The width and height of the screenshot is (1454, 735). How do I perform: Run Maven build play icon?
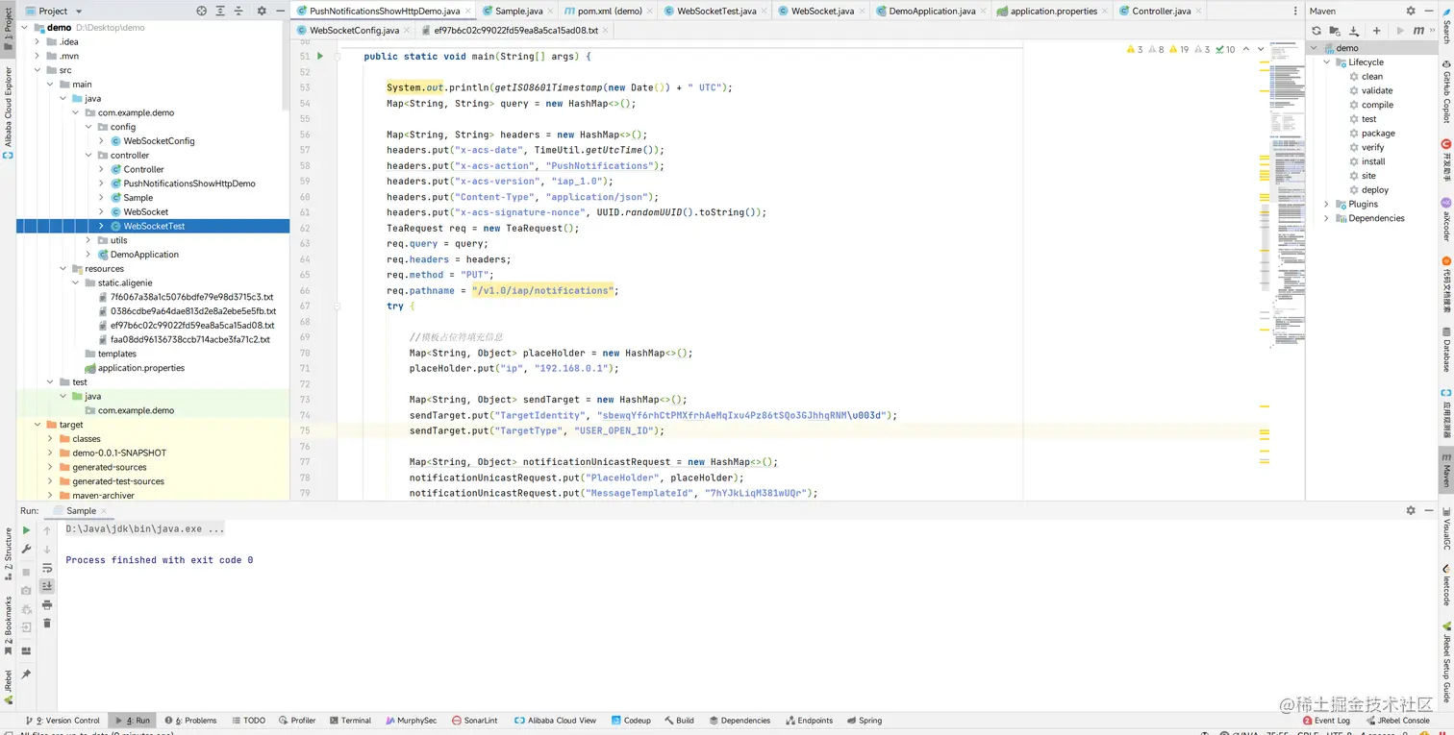(1399, 31)
